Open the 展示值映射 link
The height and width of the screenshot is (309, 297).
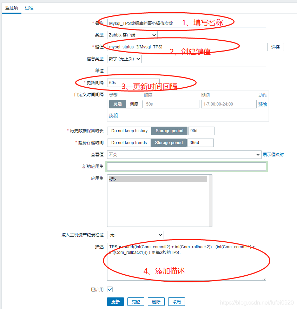(x=273, y=155)
